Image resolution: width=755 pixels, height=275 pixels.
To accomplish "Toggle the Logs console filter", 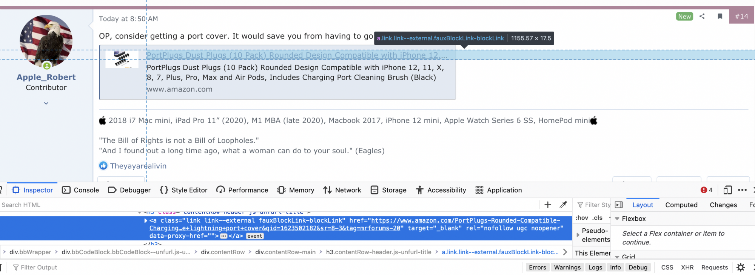I will click(x=595, y=267).
